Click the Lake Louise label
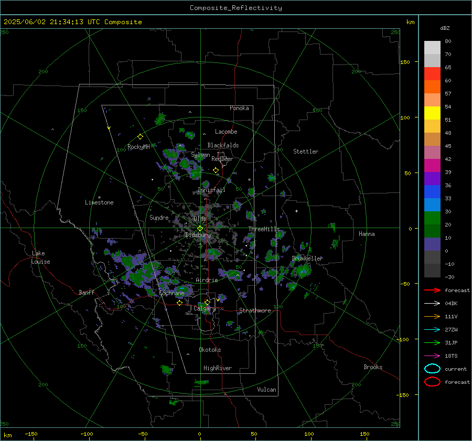Viewport: 472px width, 441px height. click(40, 257)
